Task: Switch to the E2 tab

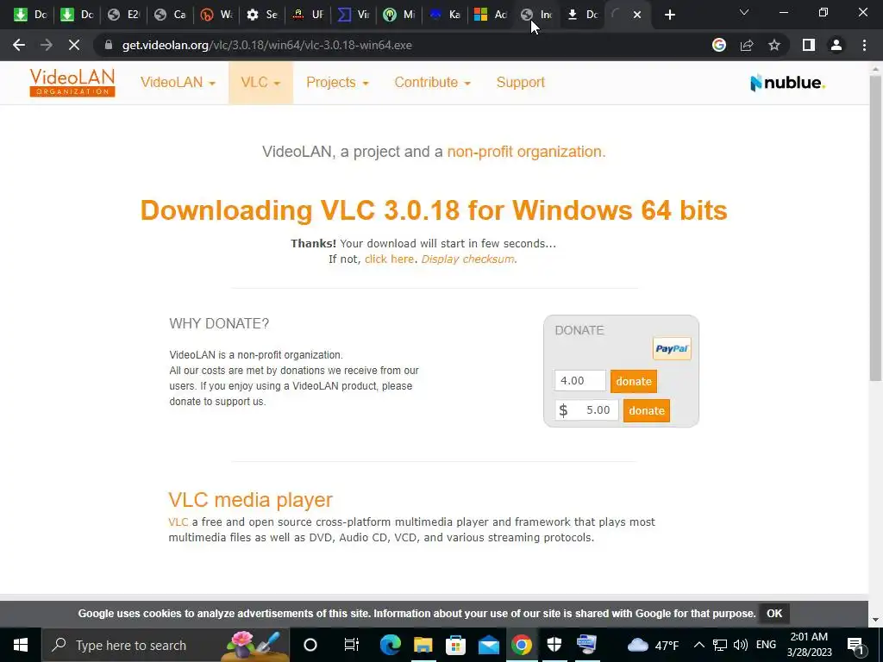Action: pyautogui.click(x=125, y=15)
